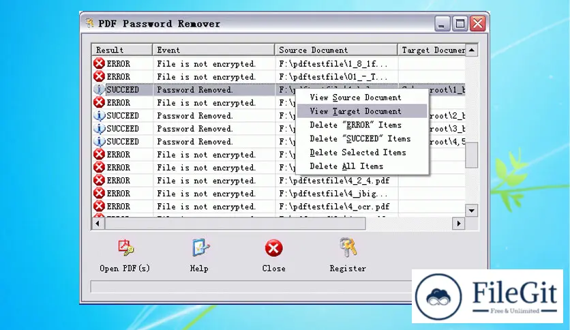Click target cell ending in root\2_b
This screenshot has height=330, width=570.
[447, 116]
